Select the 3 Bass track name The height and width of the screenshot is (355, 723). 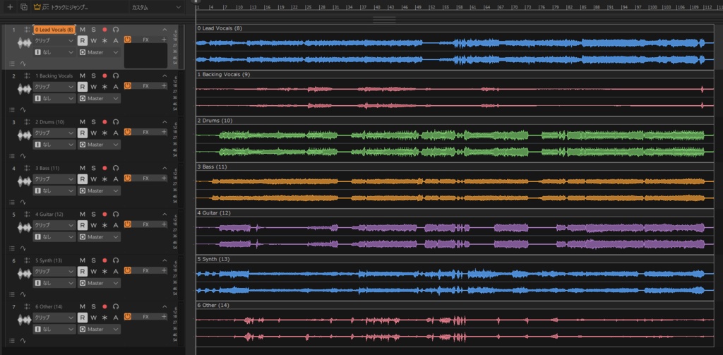tap(47, 168)
